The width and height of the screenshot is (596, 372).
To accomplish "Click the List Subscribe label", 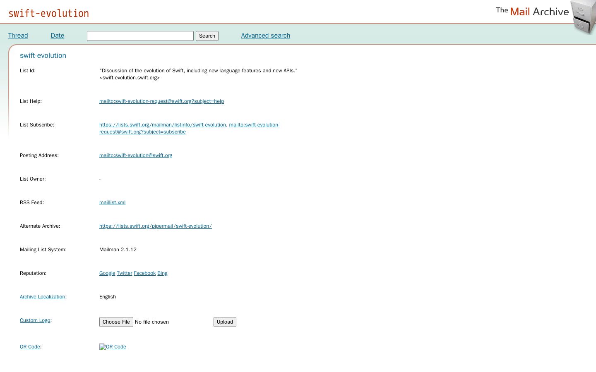I will [x=37, y=125].
